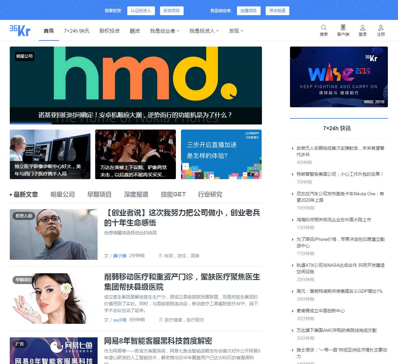Go to the 首页 tab
Image resolution: width=398 pixels, height=364 pixels.
(49, 31)
